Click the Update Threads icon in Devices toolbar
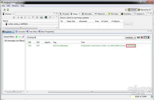Image resolution: width=154 pixels, height=100 pixels. coord(29,17)
